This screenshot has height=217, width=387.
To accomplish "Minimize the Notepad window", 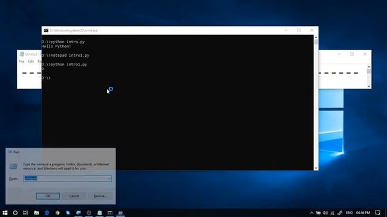I will point(339,54).
